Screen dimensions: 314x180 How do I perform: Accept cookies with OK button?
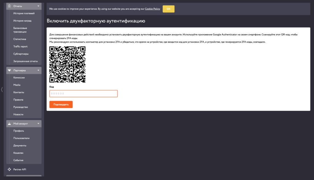click(168, 9)
